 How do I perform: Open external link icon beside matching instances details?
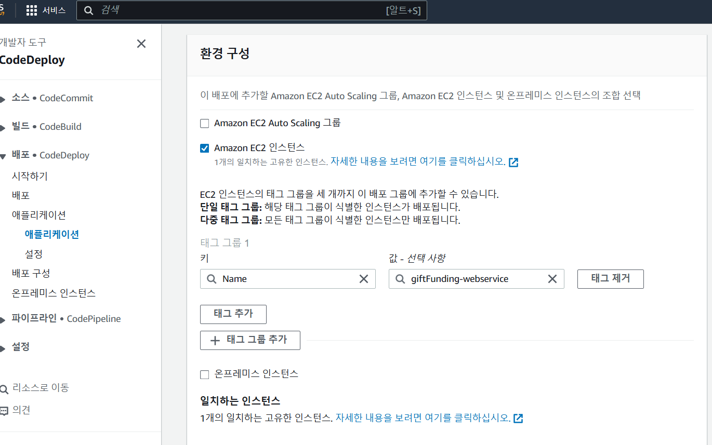click(518, 418)
